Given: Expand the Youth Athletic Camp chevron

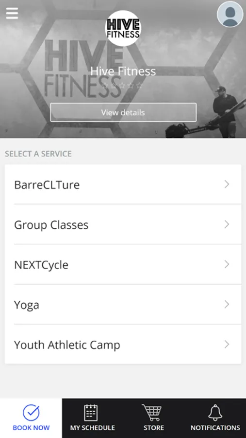Looking at the screenshot, I should pos(227,345).
